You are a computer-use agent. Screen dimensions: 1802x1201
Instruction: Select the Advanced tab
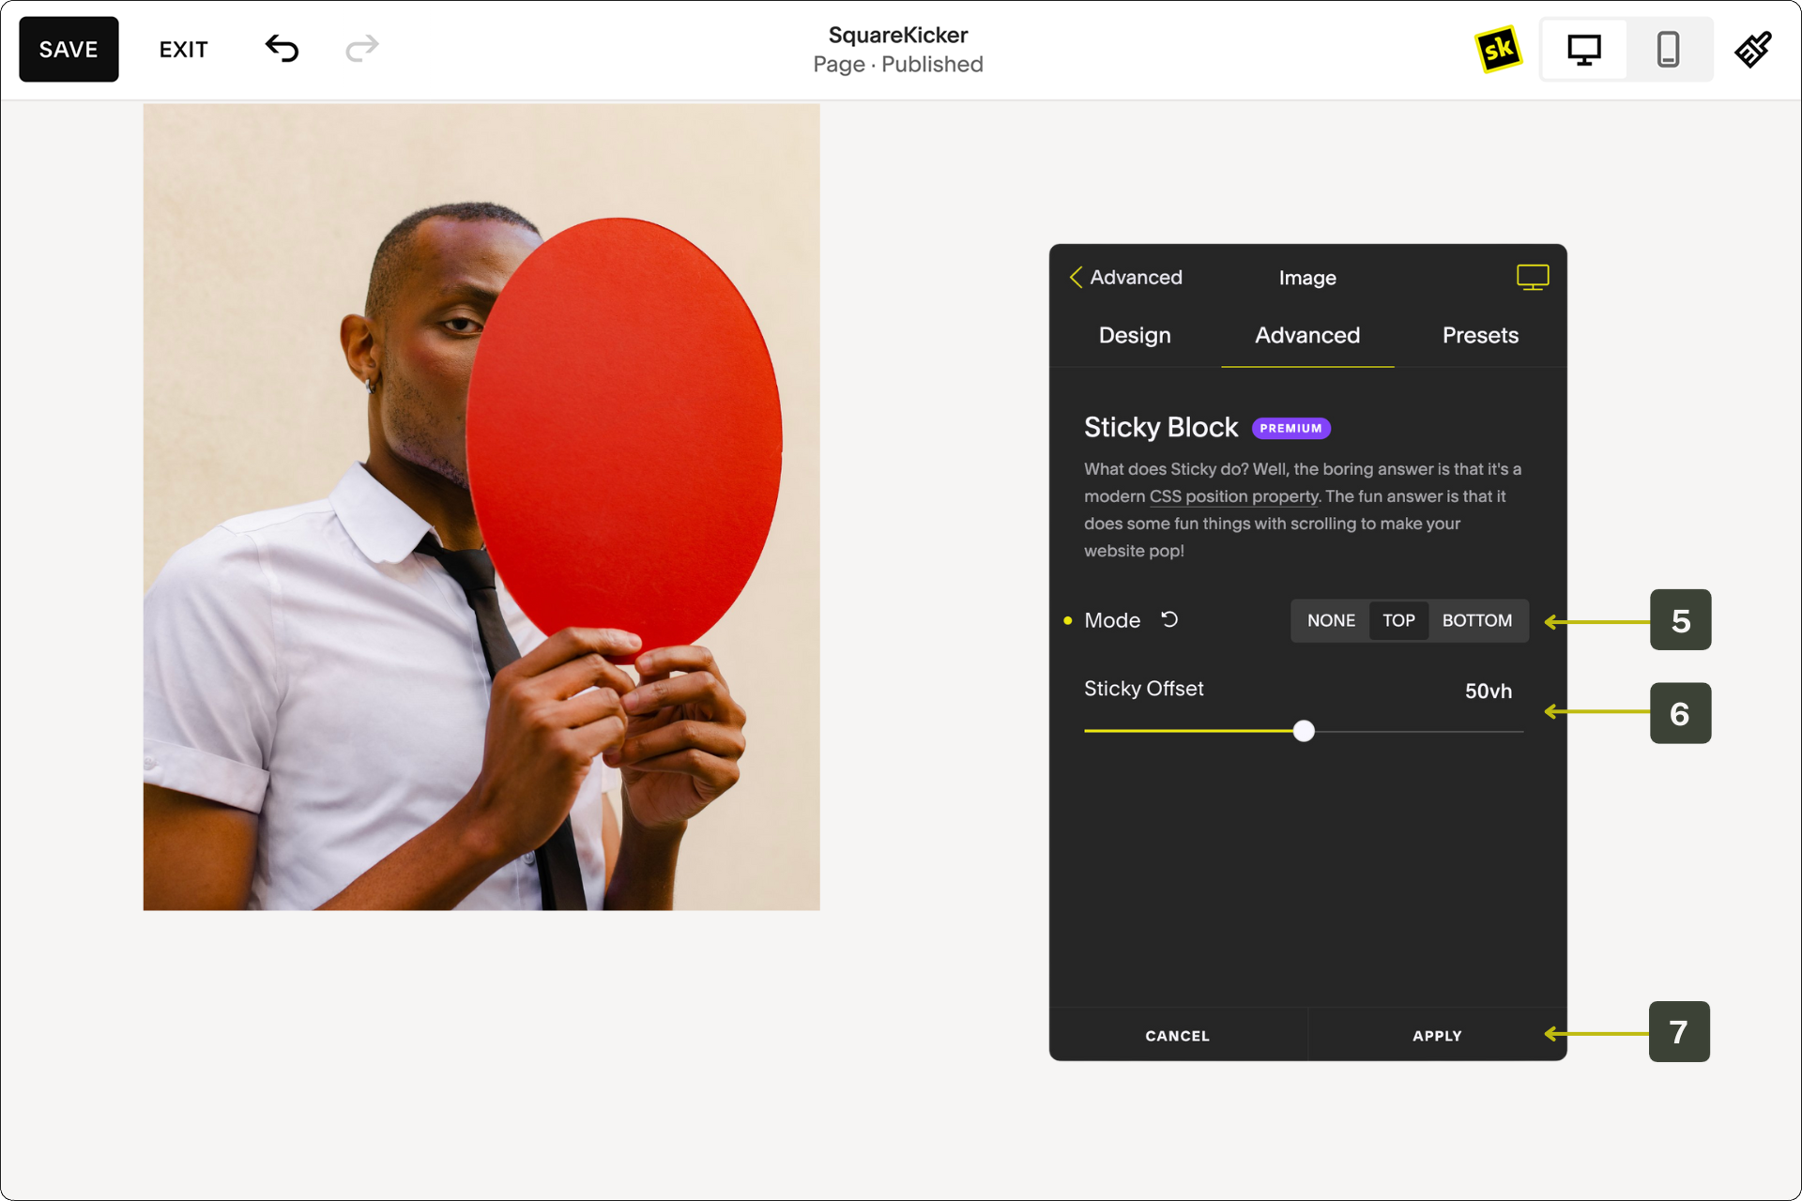click(1306, 335)
